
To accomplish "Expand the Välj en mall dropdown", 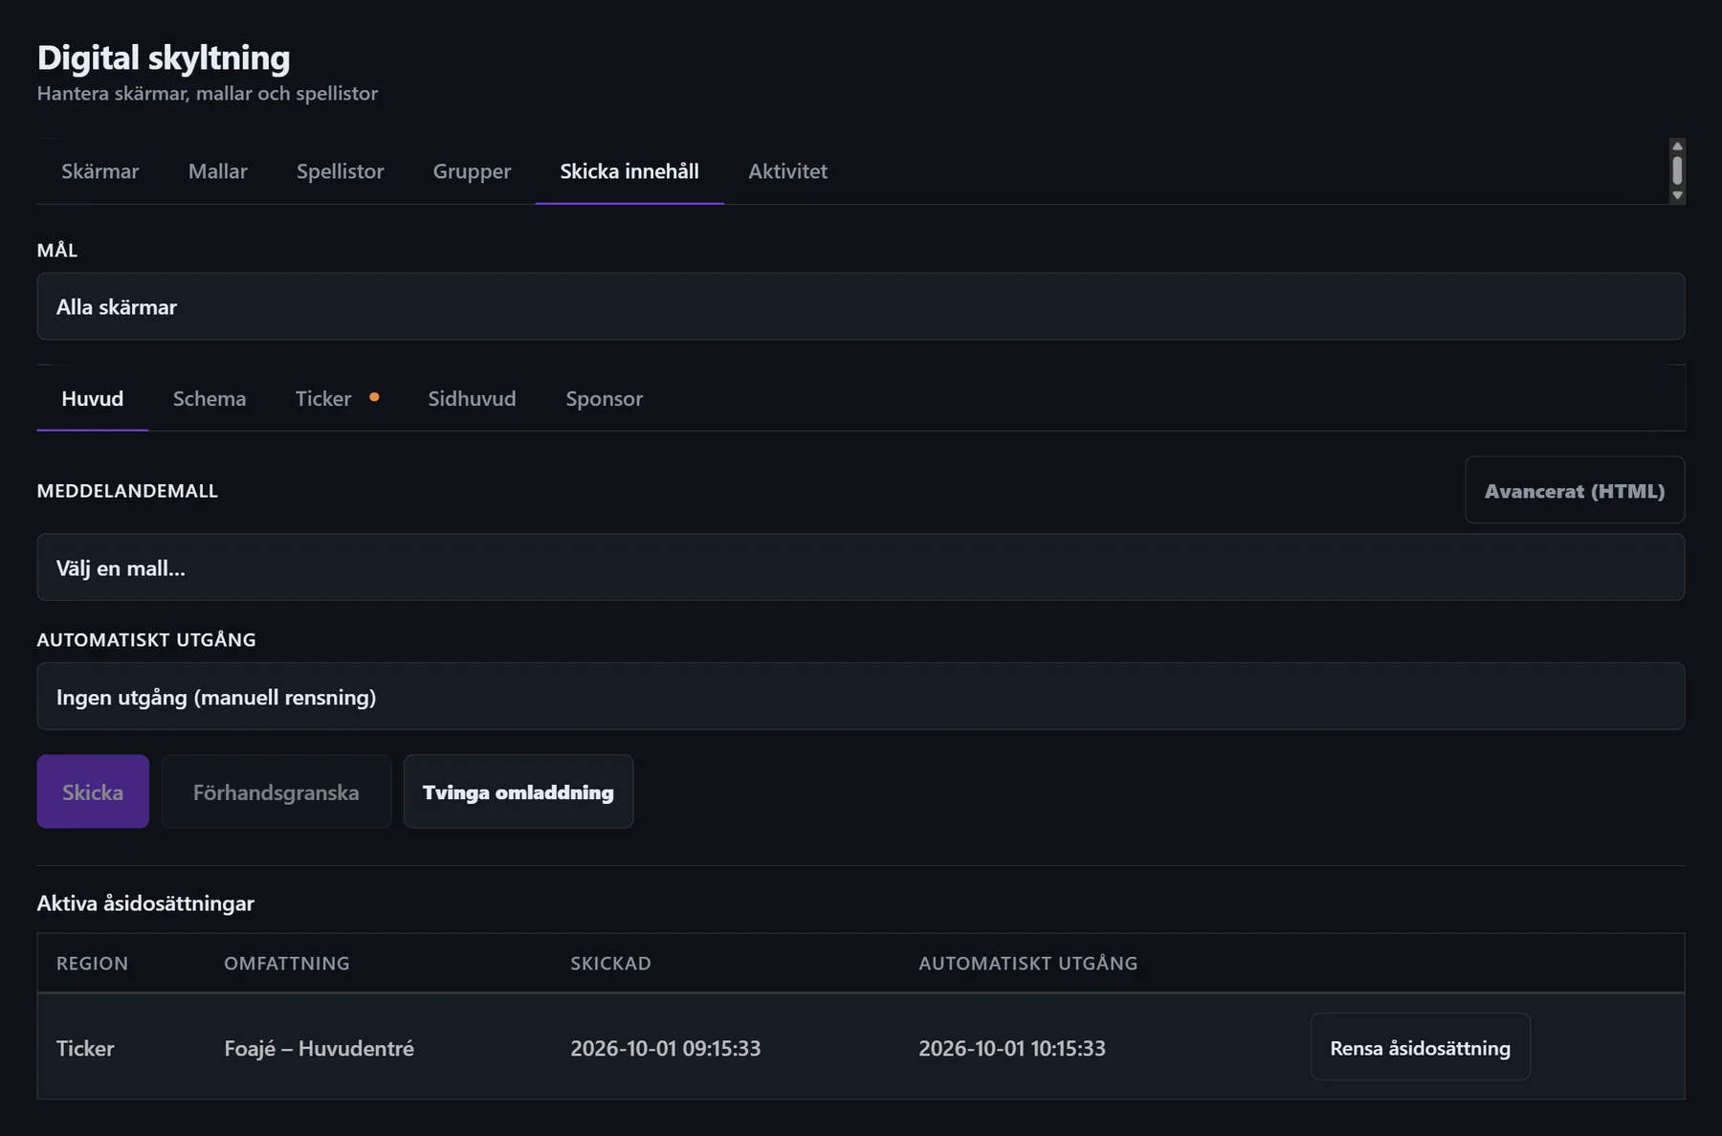I will (x=861, y=568).
